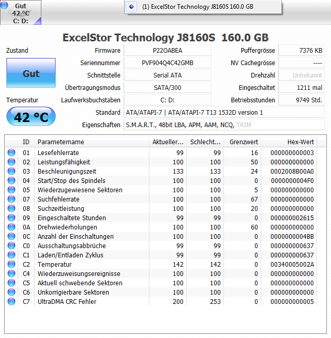Select the Suchzeitleistung parameter name
Screen dimensions: 331x338
point(61,208)
